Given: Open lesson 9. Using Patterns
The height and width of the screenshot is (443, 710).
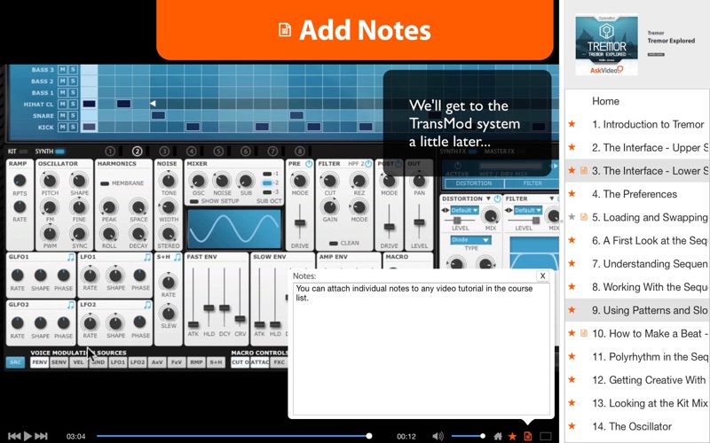Looking at the screenshot, I should pyautogui.click(x=650, y=310).
